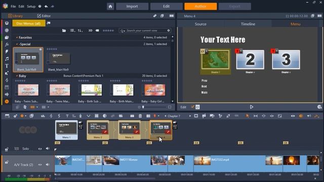Viewport: 324px width, 182px height.
Task: Select the Menu 3 thumbnail in menu list
Action: (130, 130)
